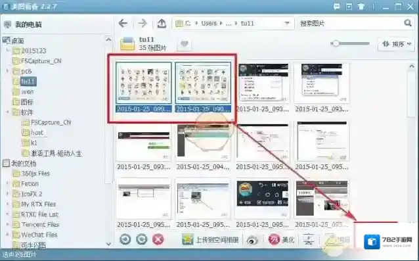Click the green album icon beside 上传到空间相册
The image size is (419, 261).
point(187,239)
